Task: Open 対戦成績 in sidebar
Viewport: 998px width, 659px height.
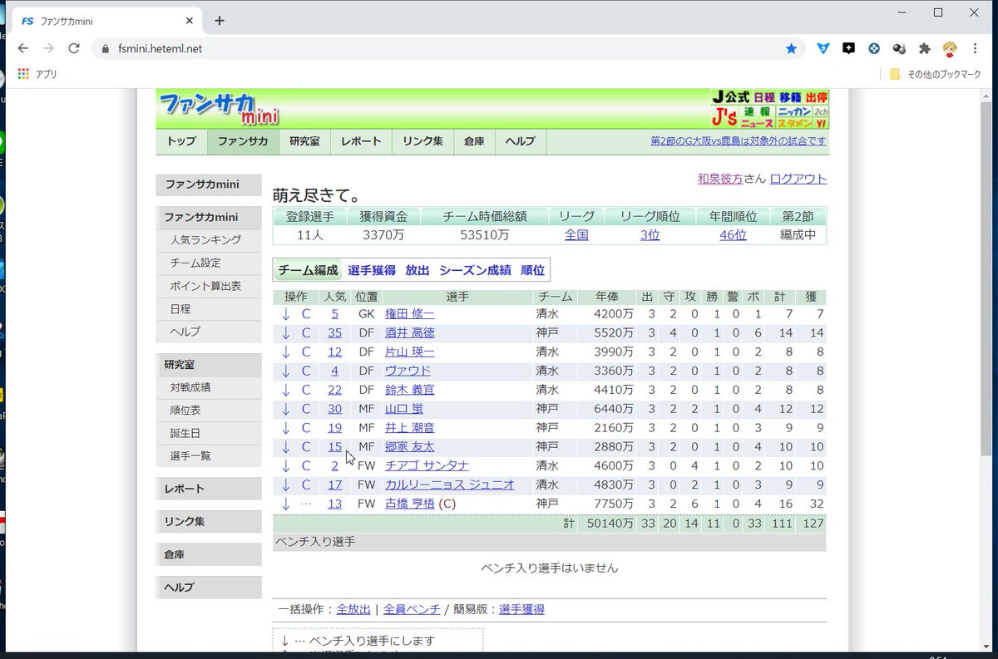Action: tap(190, 387)
